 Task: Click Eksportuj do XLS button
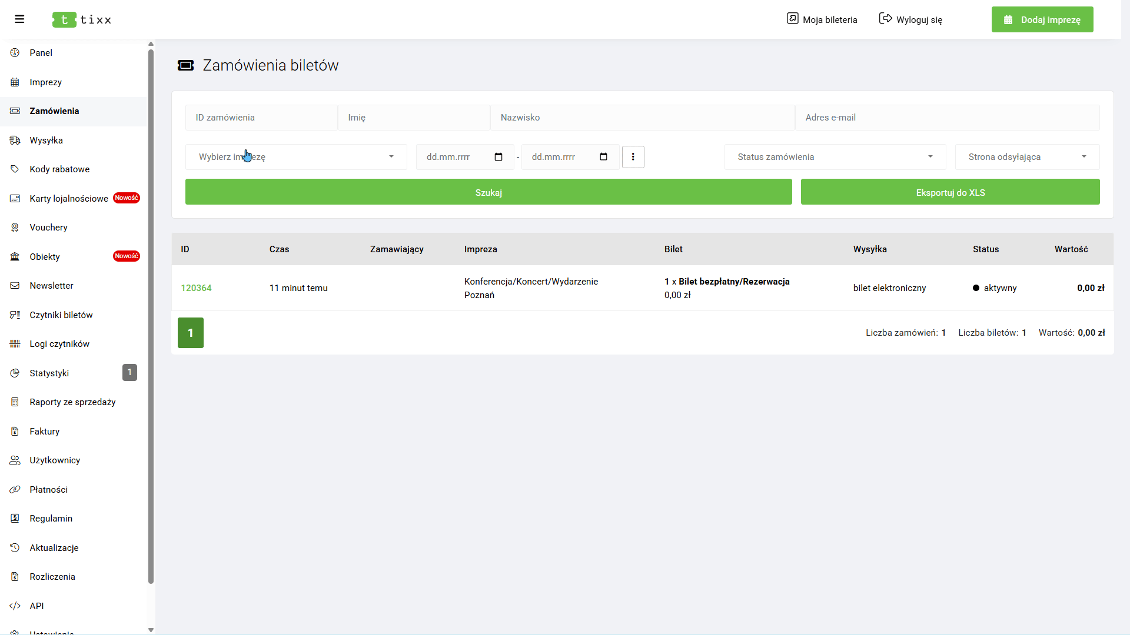pos(950,192)
